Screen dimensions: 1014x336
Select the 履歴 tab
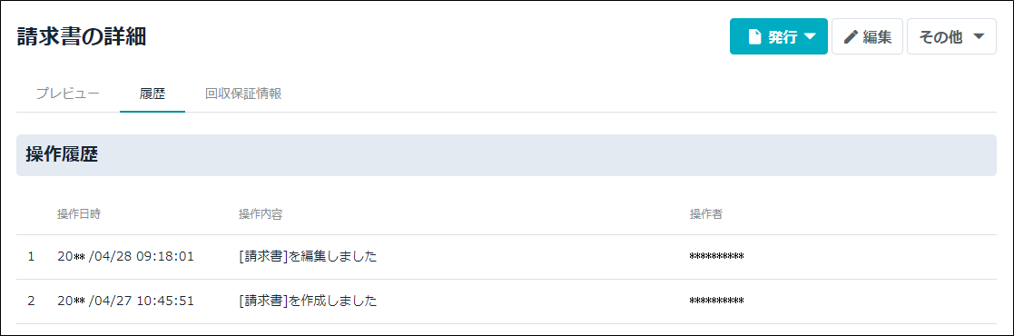[x=152, y=94]
